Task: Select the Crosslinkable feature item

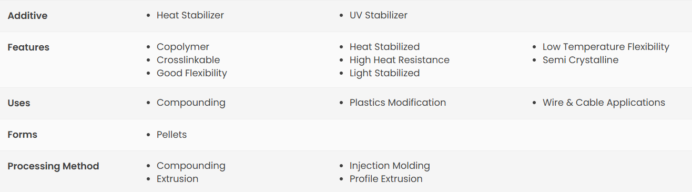Action: 188,60
